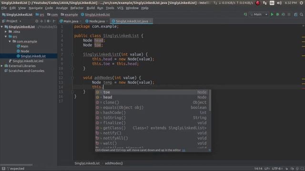Click the Build Project icon beside Main dropdown
The height and width of the screenshot is (171, 305).
[x=245, y=14]
